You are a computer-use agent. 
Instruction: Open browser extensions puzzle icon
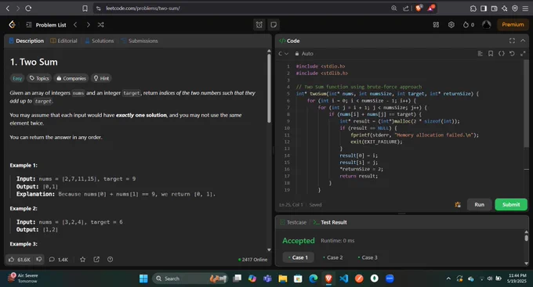pos(473,9)
